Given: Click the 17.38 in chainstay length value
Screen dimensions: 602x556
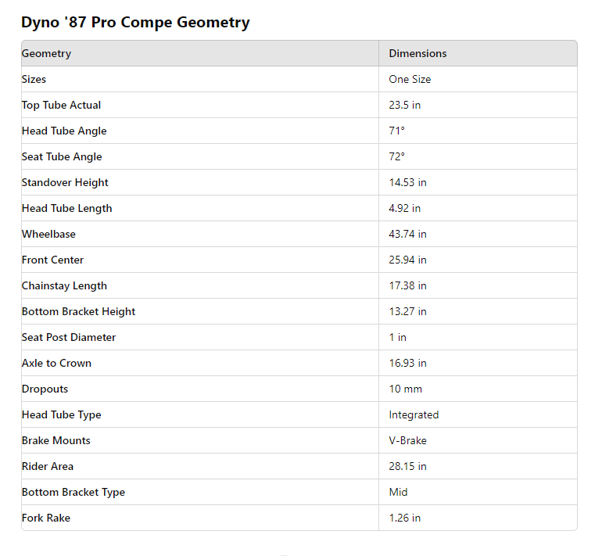Looking at the screenshot, I should click(x=407, y=286).
